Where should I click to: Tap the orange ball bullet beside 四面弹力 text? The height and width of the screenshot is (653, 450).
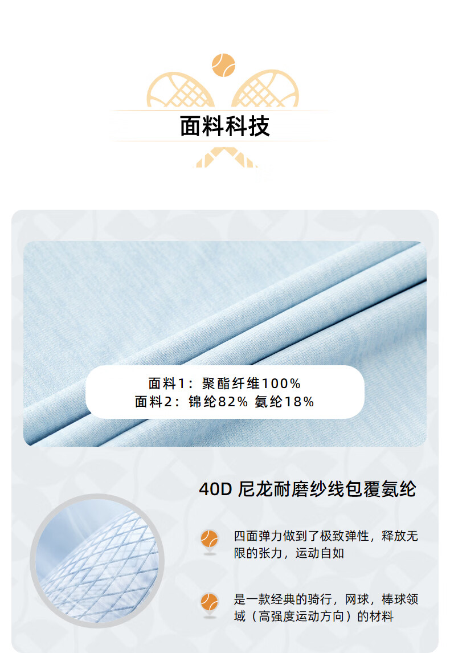click(x=210, y=539)
